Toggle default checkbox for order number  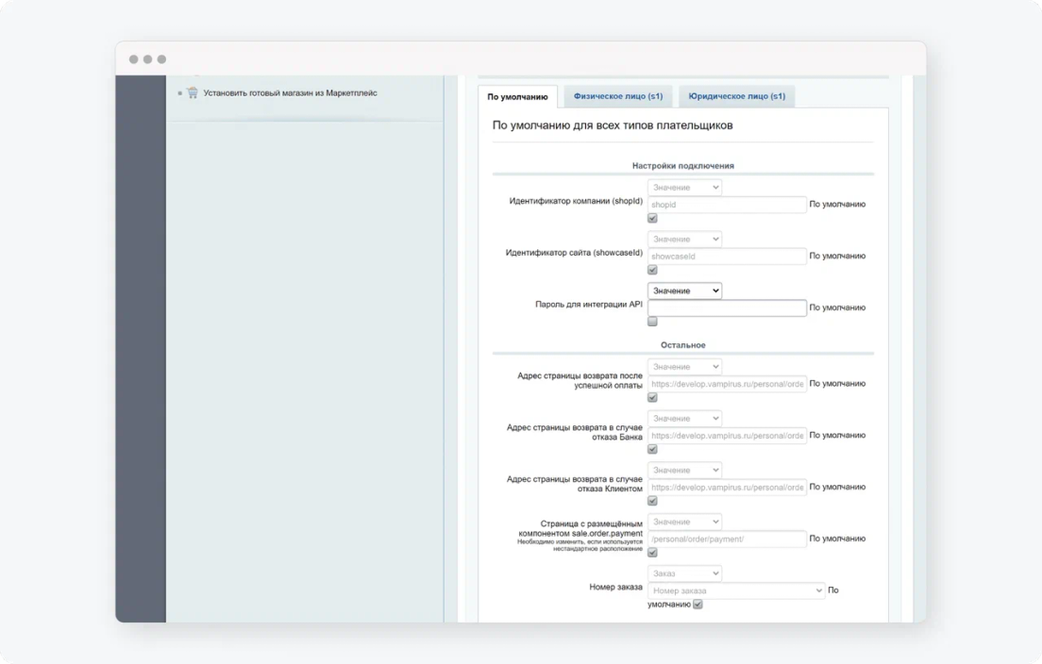698,605
